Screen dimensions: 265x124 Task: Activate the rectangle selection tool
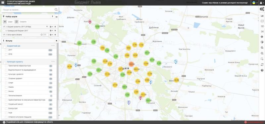(262, 59)
